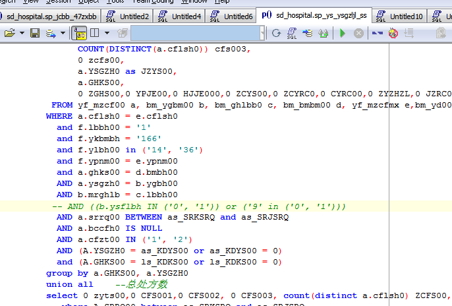This screenshot has height=306, width=452.
Task: Click the blue arrow stacked layers icon
Action: click(x=308, y=33)
